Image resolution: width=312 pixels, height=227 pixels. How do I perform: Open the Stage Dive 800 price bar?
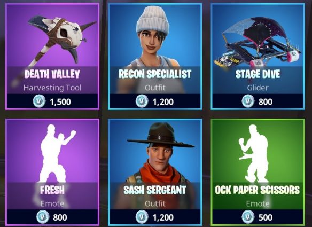[258, 101]
